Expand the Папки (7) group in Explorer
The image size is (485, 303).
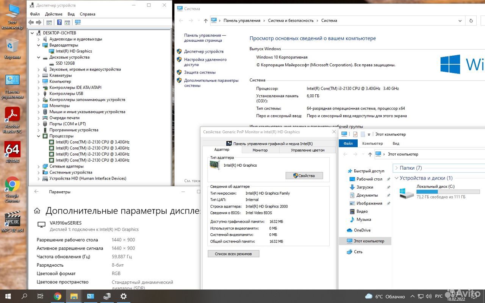point(396,168)
